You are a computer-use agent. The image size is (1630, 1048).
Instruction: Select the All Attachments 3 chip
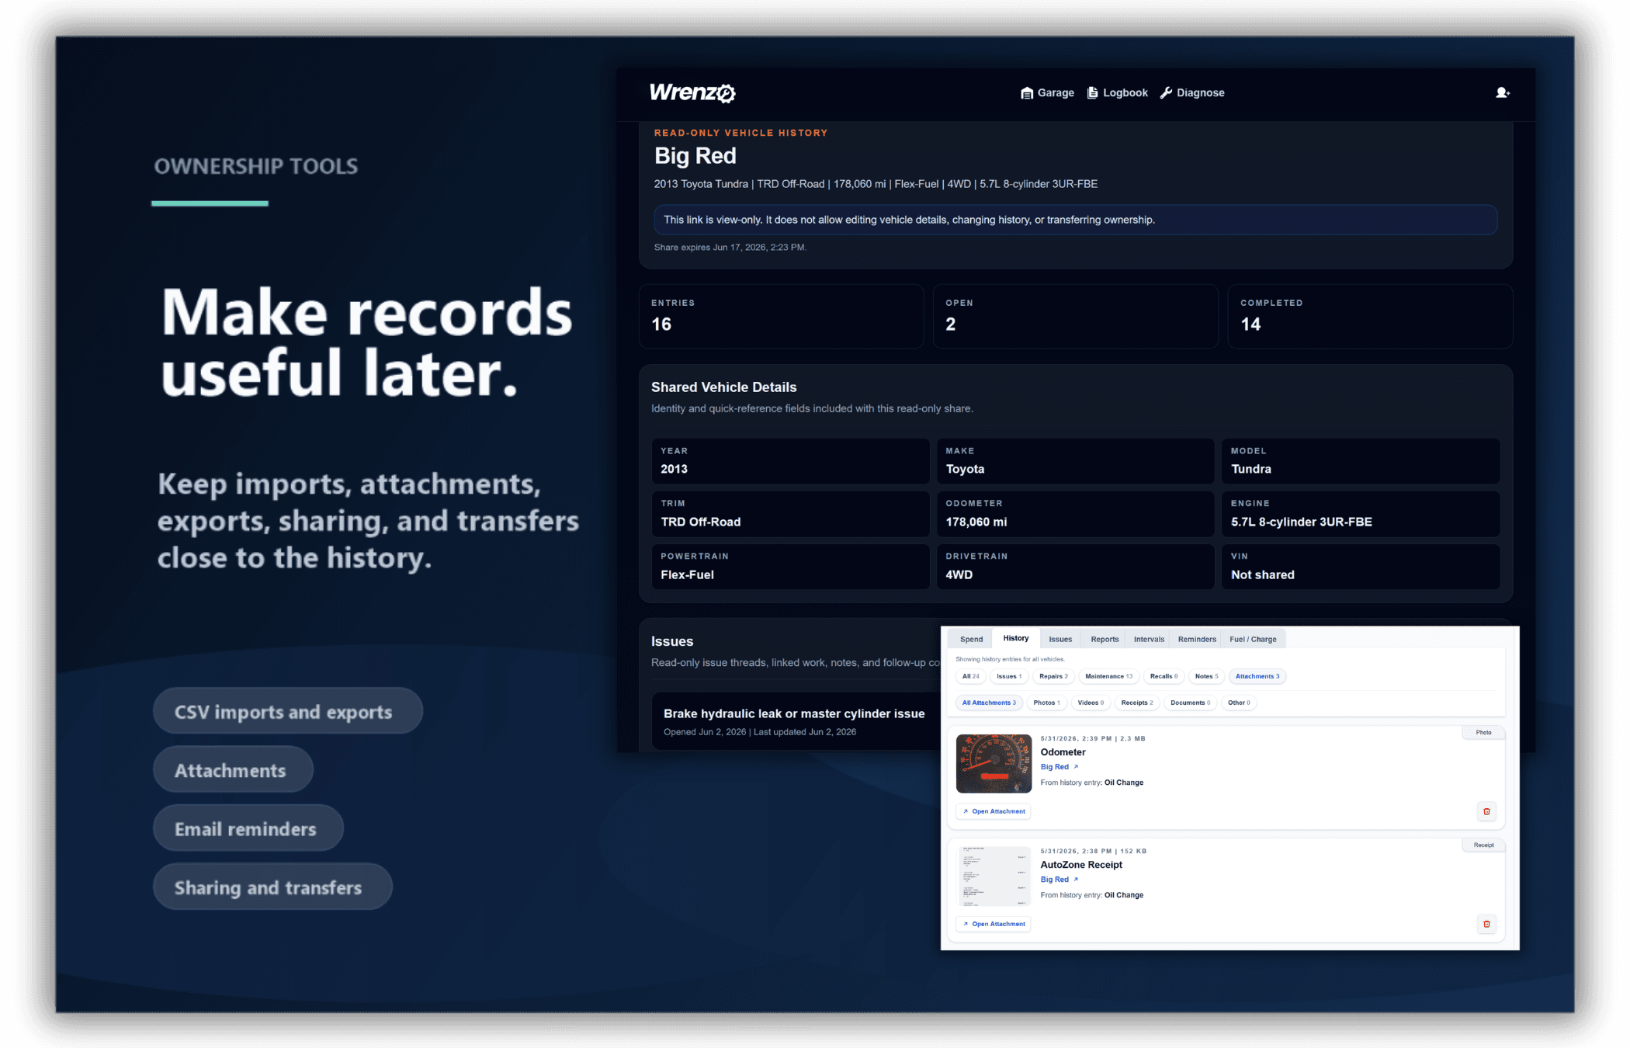coord(989,703)
